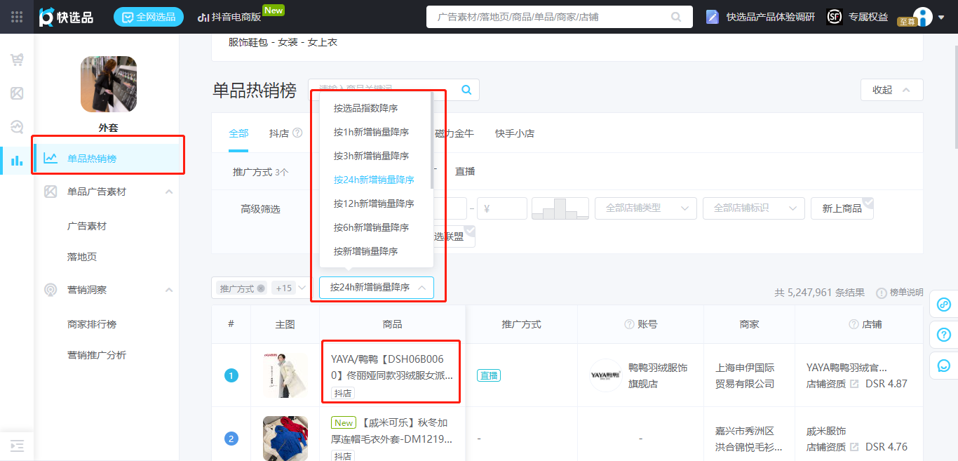Click the 专属权益 badge icon
The height and width of the screenshot is (461, 958).
click(834, 17)
